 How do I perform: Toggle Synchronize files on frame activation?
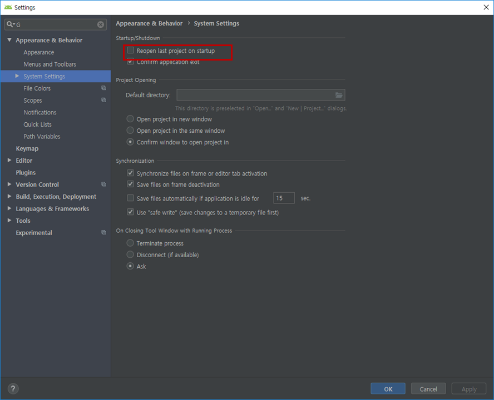[130, 173]
